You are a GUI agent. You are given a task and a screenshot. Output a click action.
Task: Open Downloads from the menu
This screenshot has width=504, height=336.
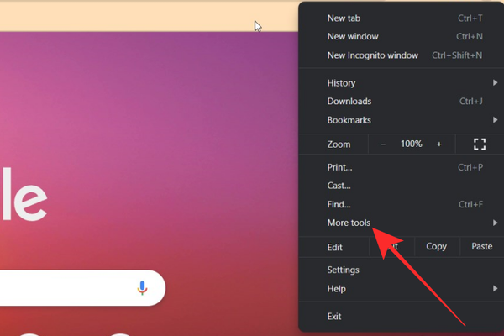(x=349, y=102)
